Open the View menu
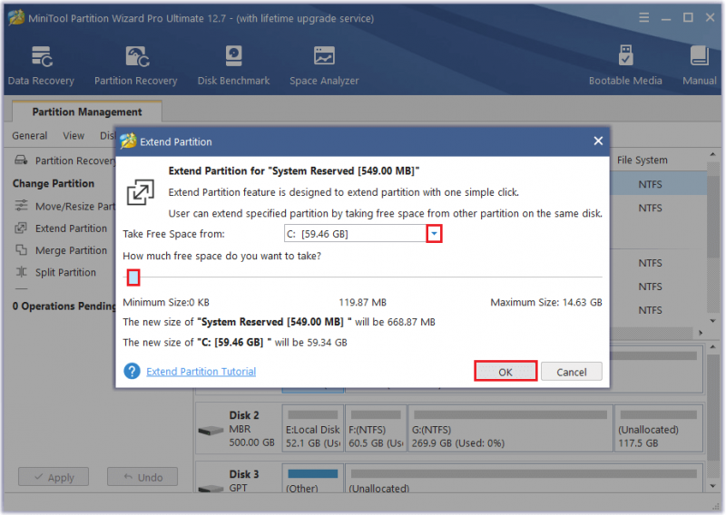This screenshot has width=726, height=515. (74, 136)
